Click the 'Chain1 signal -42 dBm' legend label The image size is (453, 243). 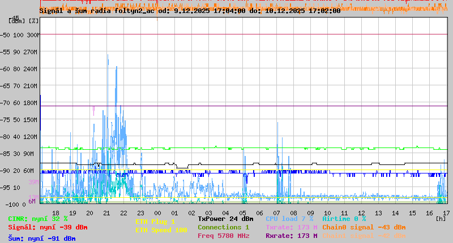click(364, 236)
